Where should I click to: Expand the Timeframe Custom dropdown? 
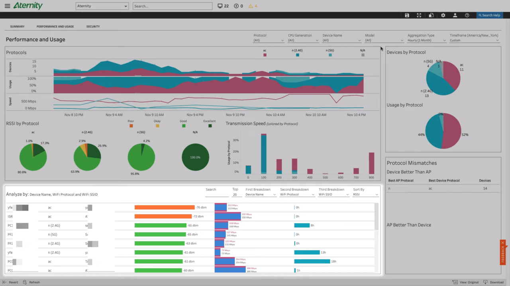point(474,40)
